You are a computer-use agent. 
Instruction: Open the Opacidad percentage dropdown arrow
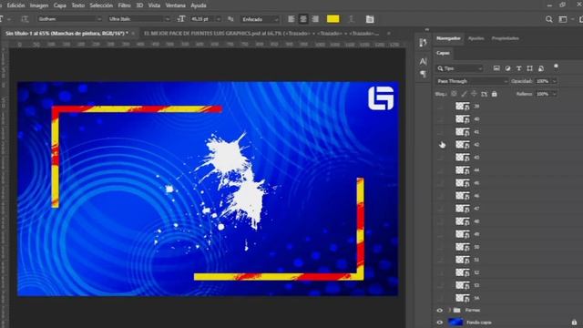point(554,81)
